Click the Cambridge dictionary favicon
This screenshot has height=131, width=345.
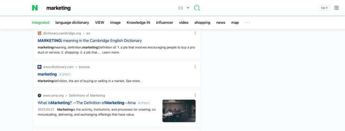[x=39, y=33]
